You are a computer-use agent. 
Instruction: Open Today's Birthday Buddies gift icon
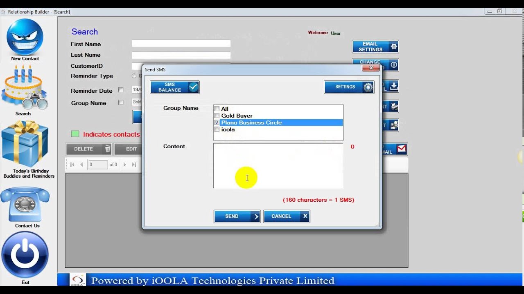click(25, 144)
